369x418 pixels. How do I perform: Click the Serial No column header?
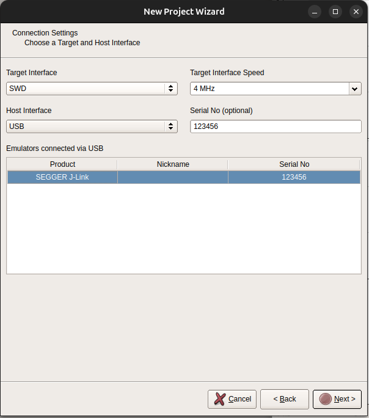pyautogui.click(x=294, y=164)
